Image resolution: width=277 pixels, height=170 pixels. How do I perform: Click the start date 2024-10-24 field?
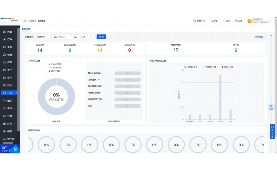point(59,37)
